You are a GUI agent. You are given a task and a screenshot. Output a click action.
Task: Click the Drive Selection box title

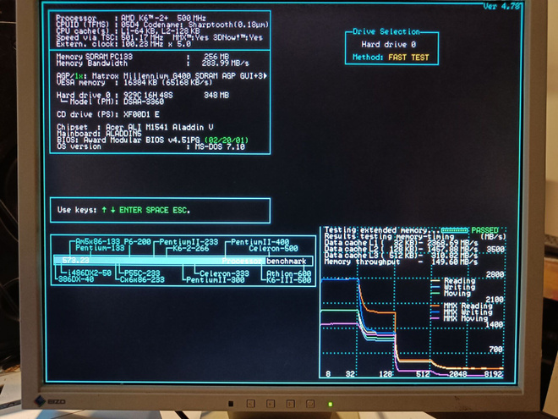(x=386, y=31)
